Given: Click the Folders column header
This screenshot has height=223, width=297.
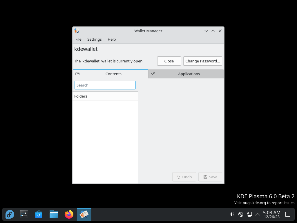Looking at the screenshot, I should click(105, 96).
